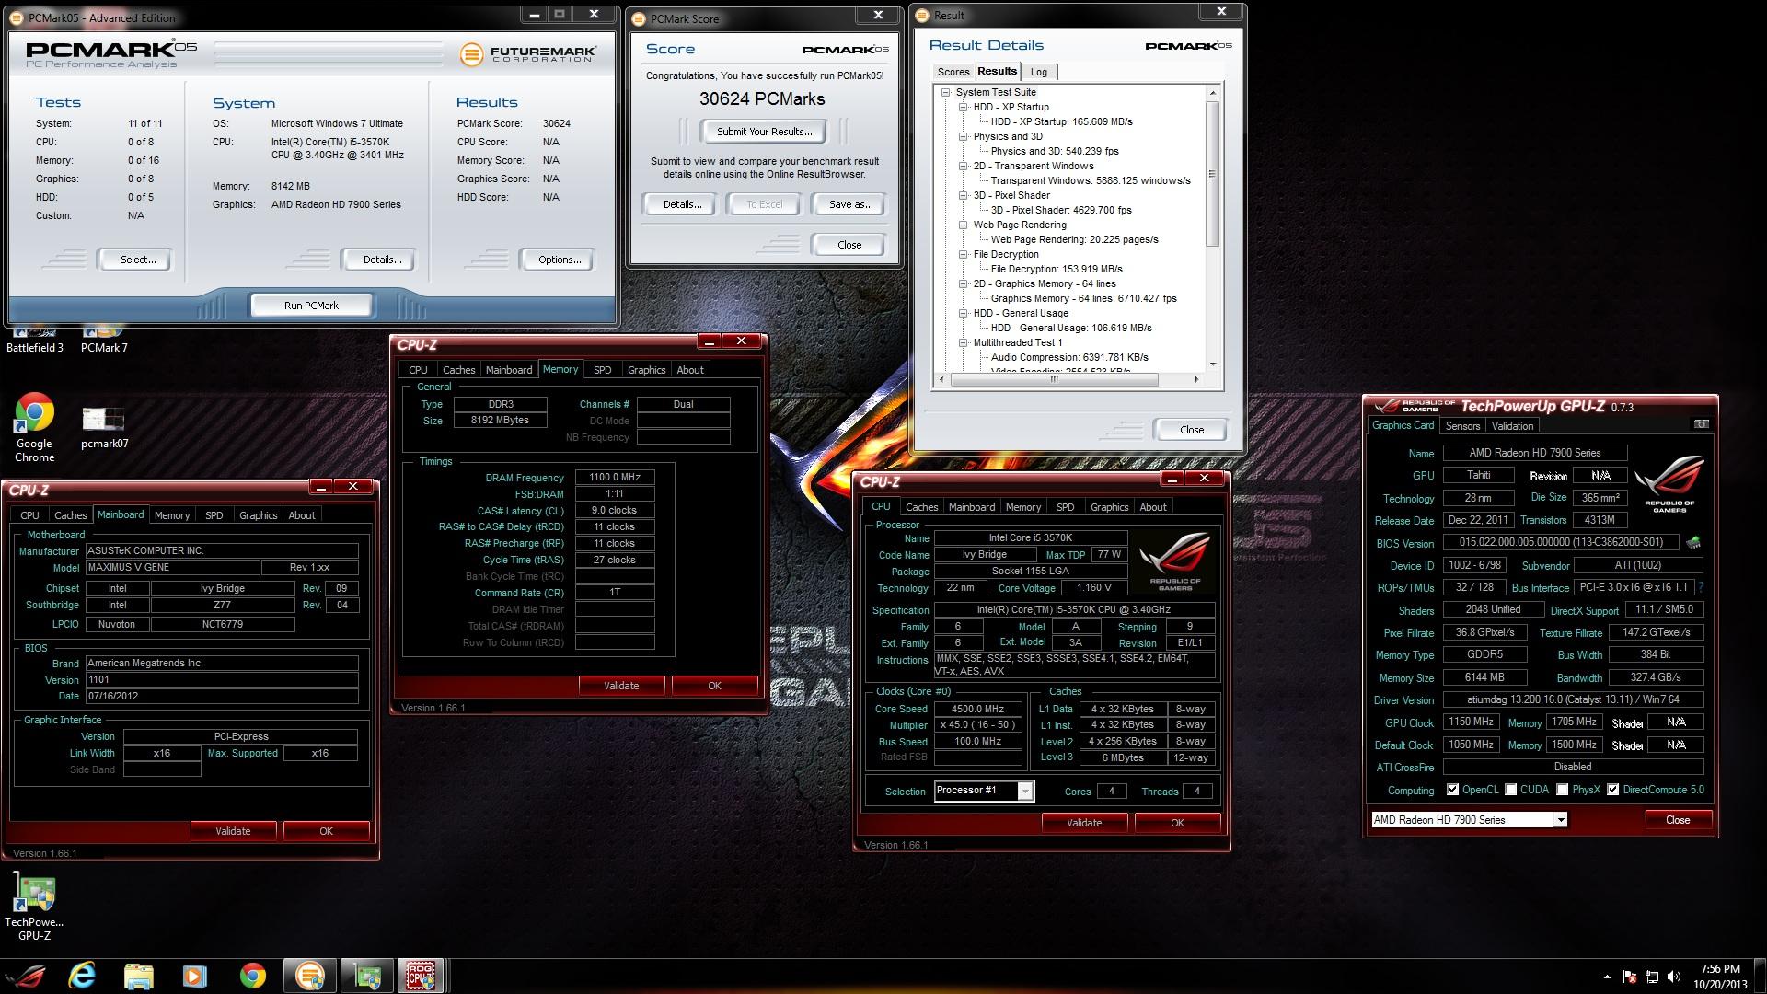The height and width of the screenshot is (994, 1767).
Task: Open Sensors tab in GPU-Z
Action: (1462, 426)
